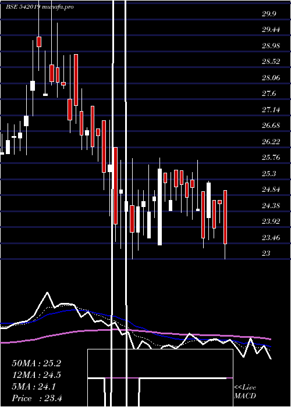Click the BSE 542019 munafa.pro title text

click(40, 7)
